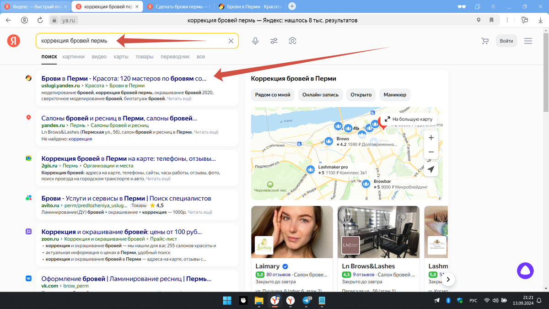Expand 'Читать ещё' under 2gis.ru result

pos(158,179)
